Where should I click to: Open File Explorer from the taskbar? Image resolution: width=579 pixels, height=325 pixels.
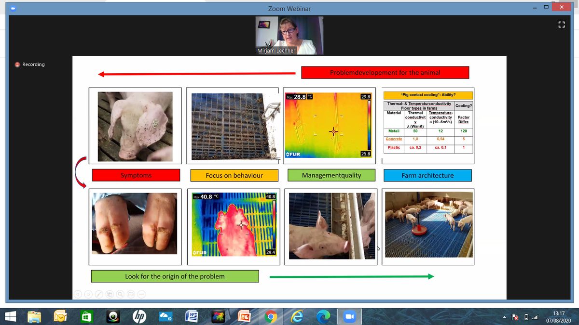(x=35, y=317)
